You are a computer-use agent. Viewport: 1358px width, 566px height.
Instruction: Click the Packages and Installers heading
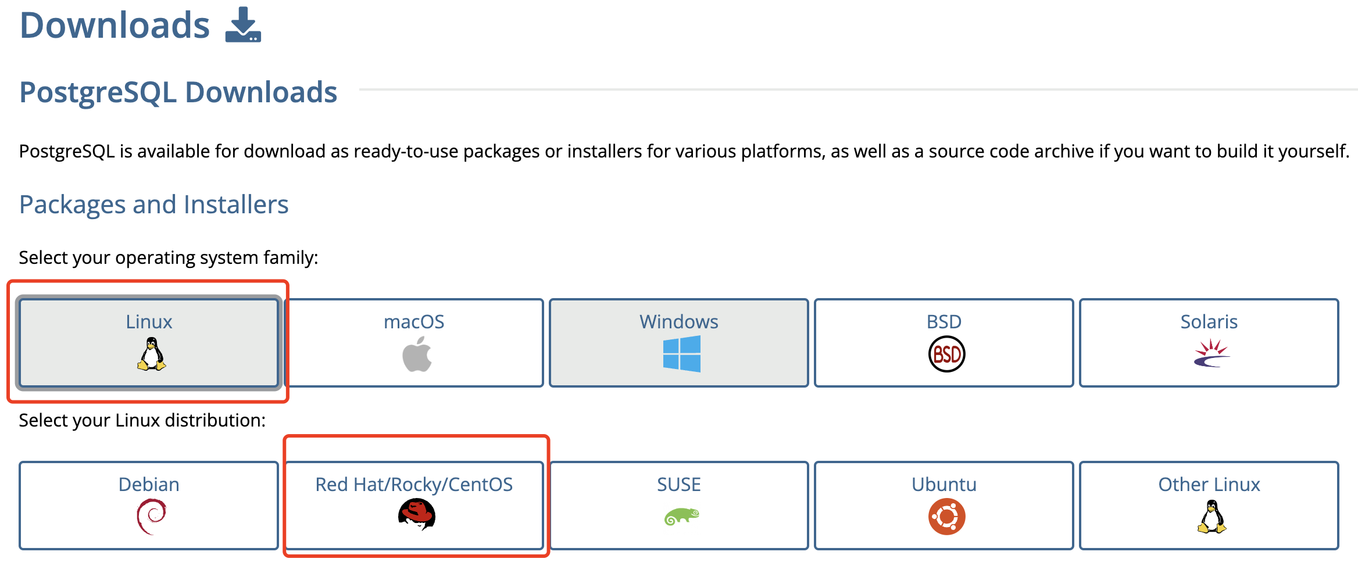tap(154, 205)
